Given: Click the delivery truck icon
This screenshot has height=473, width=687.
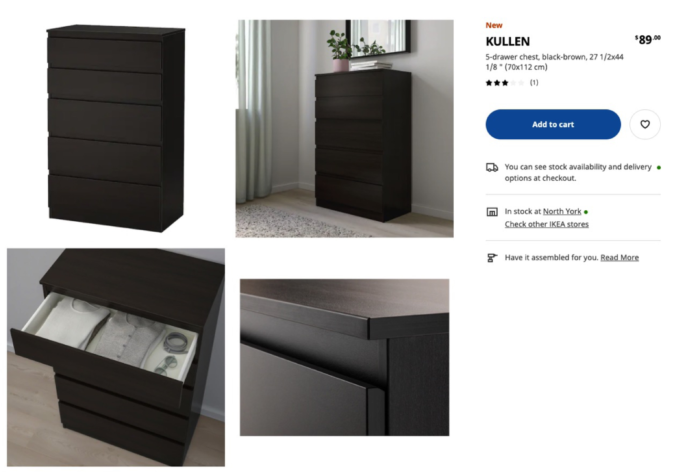Looking at the screenshot, I should tap(492, 167).
